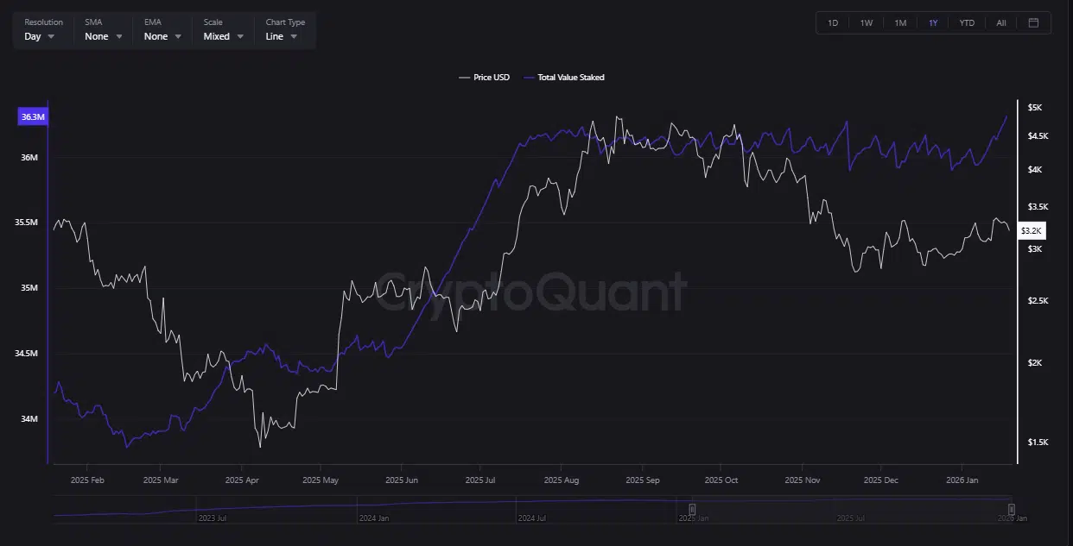Screen dimensions: 1073x546
Task: Click the 36.3M value label on left axis
Action: (x=32, y=117)
